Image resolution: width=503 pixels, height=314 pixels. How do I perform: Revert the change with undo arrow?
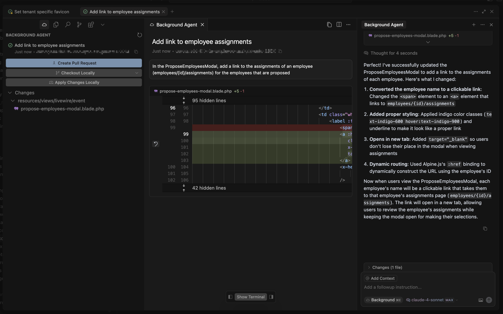pos(156,144)
